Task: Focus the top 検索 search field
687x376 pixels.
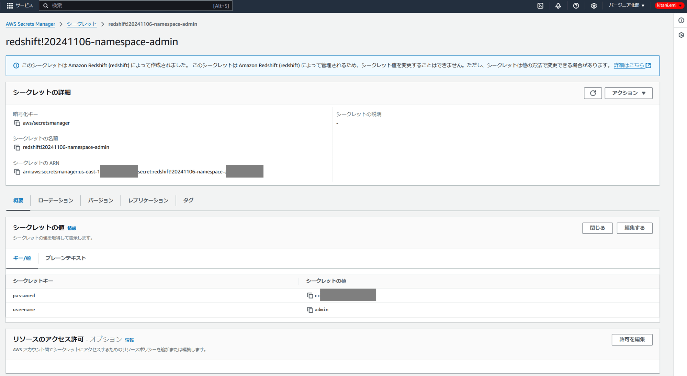Action: (136, 5)
